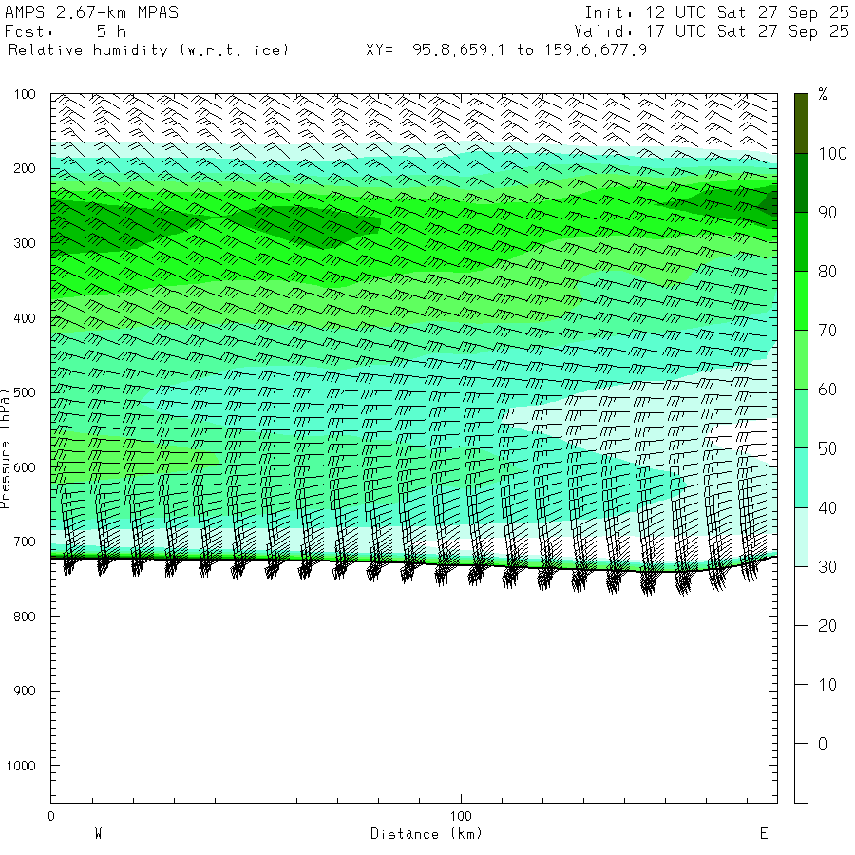Click the pale 30–40% colorbar swatch
Screen dimensions: 855x855
[x=801, y=537]
